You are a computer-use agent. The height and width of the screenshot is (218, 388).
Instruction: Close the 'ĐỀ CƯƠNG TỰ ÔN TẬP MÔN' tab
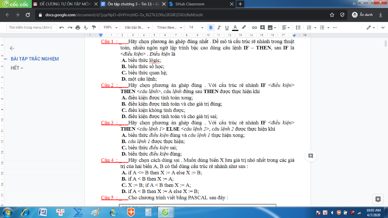96,4
